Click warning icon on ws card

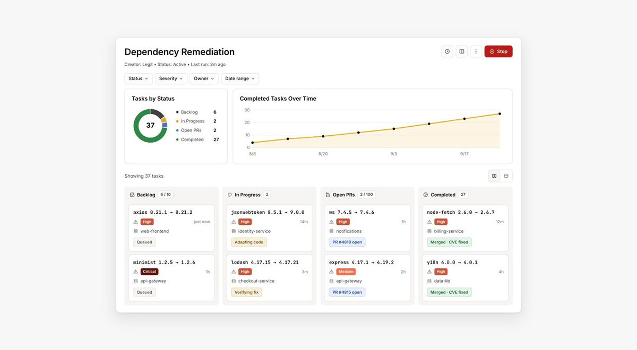(x=332, y=222)
